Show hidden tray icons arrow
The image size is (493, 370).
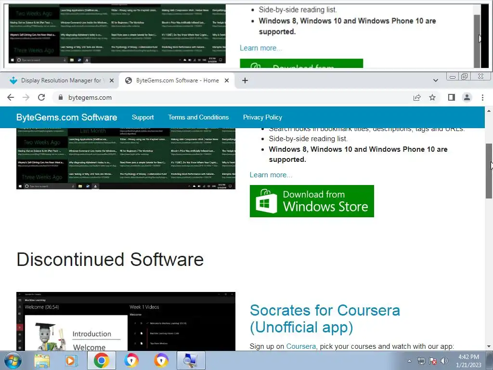coord(409,361)
